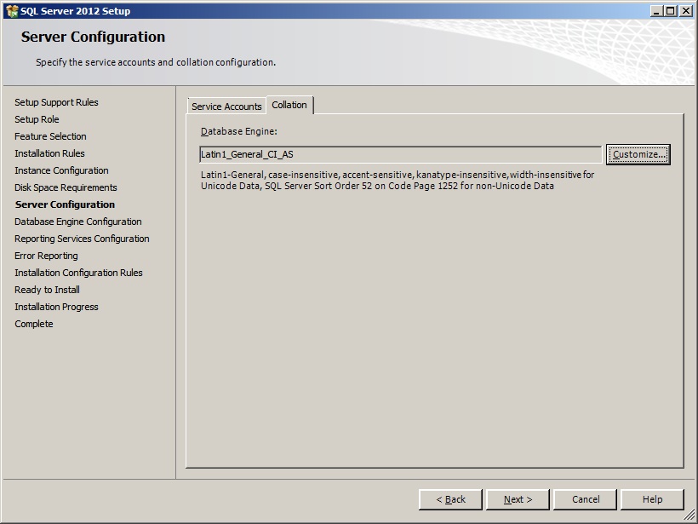The height and width of the screenshot is (524, 698).
Task: Select Database Engine Configuration in the sidebar
Action: point(78,222)
